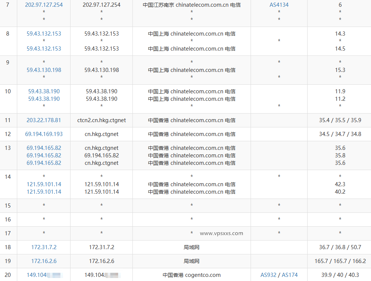The image size is (371, 281).
Task: Click the 121.59.101.14 link on the 40.2 latency line
Action: (44, 192)
